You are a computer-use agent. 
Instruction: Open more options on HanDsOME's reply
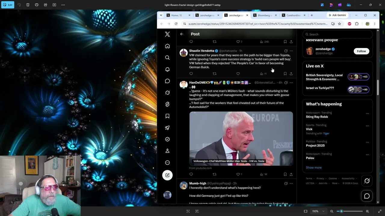tap(291, 83)
